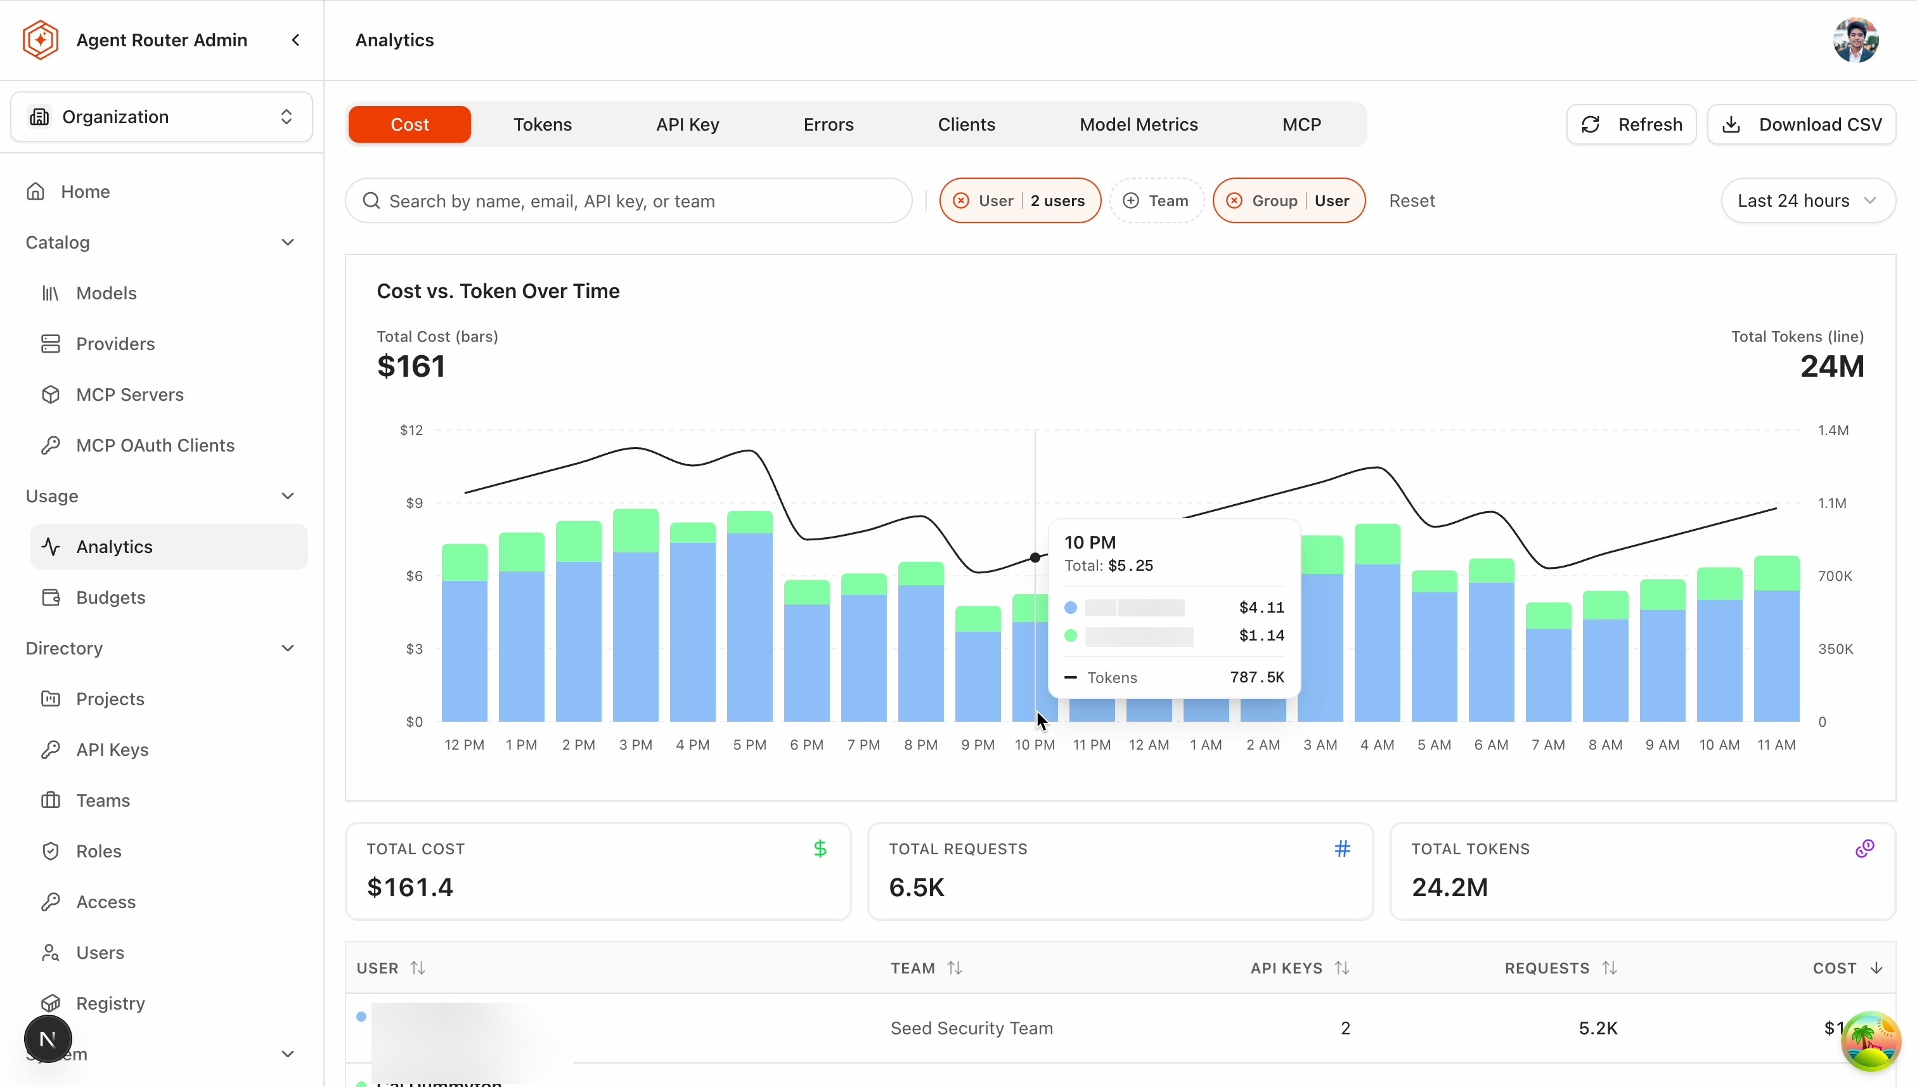Switch to the Cost tab
The width and height of the screenshot is (1917, 1087).
pos(410,125)
